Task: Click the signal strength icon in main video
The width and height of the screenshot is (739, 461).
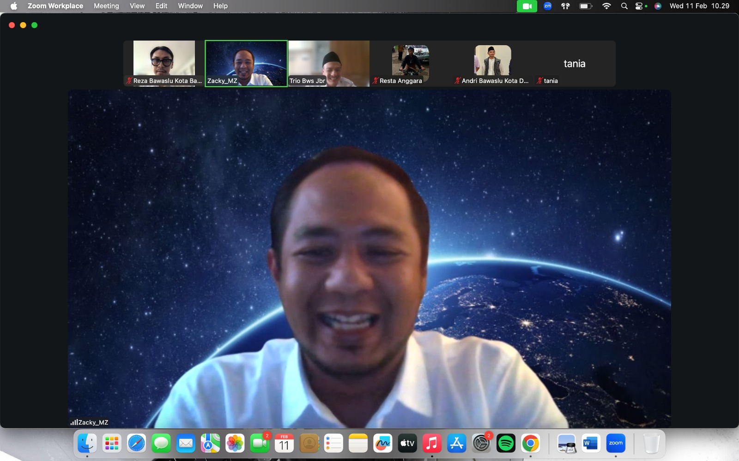Action: pos(73,422)
